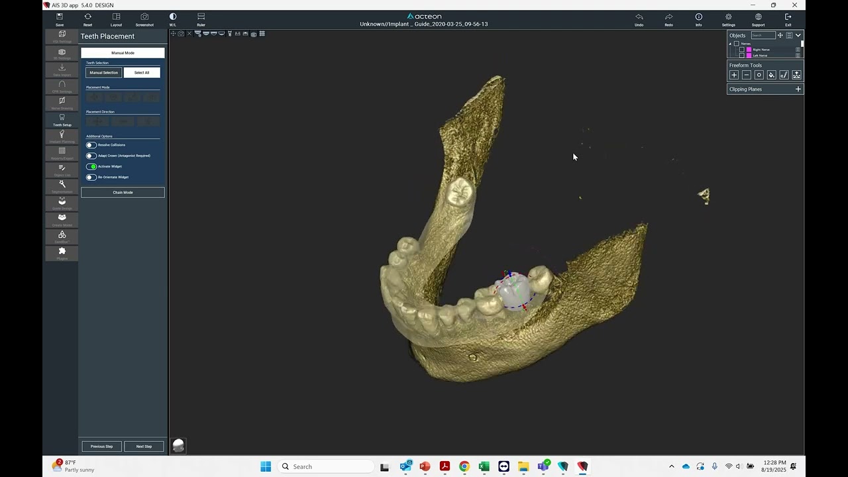Activate the Ruler measurement tool
This screenshot has width=848, height=477.
click(x=201, y=19)
